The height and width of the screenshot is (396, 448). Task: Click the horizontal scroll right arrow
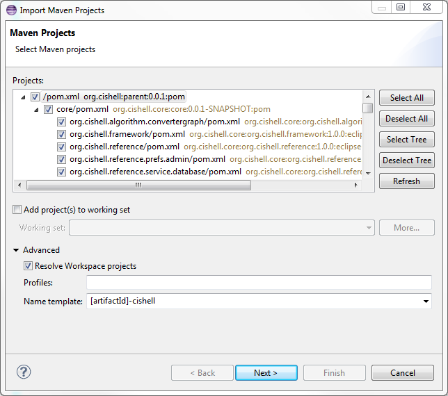pos(355,185)
